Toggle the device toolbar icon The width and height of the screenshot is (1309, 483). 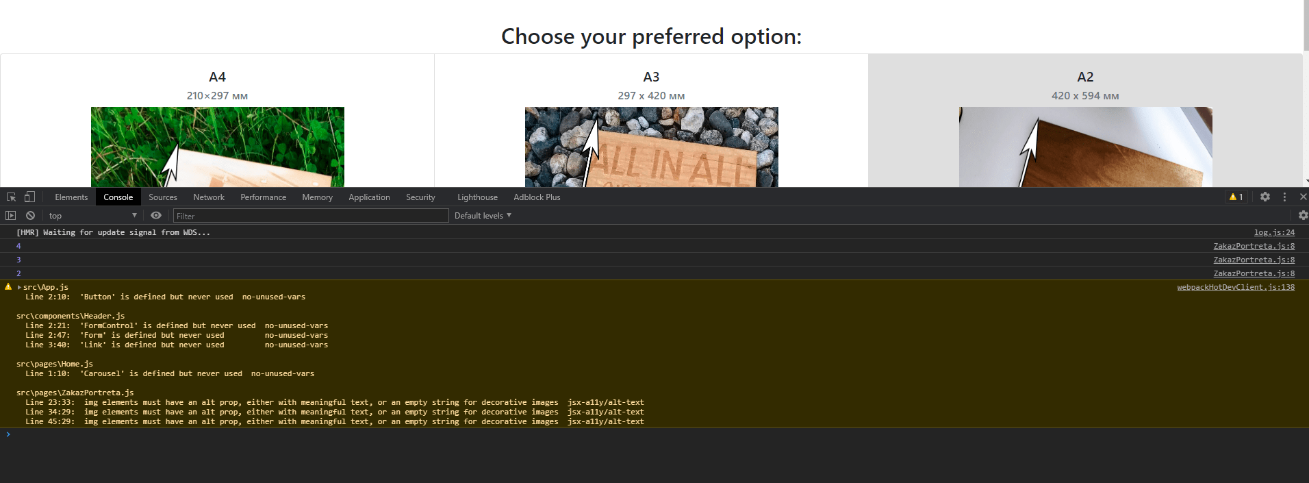[x=29, y=197]
